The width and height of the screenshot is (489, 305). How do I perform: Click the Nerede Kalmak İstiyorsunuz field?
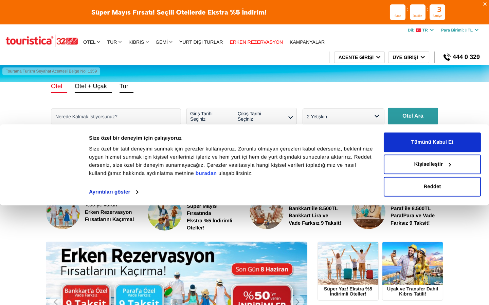[x=116, y=117]
